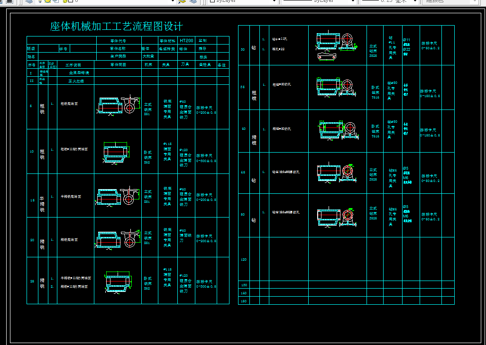Select 立式钻床 Z525 in row 45
This screenshot has width=486, height=345.
coord(373,175)
